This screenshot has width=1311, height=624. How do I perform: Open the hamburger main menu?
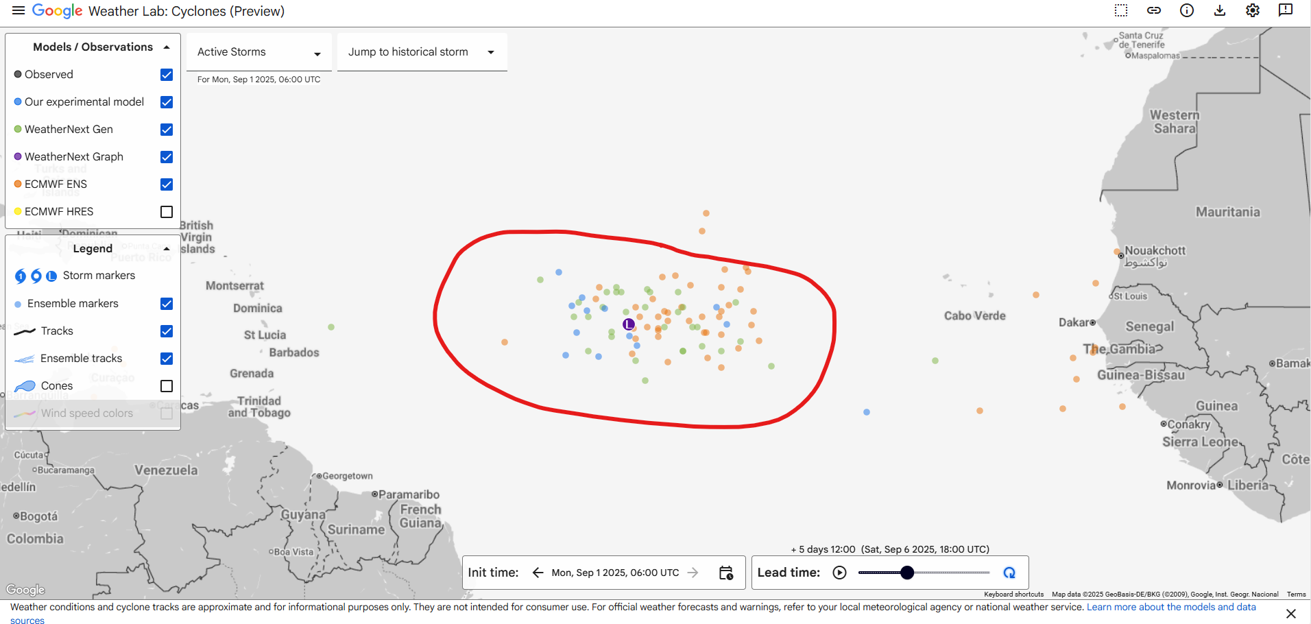coord(19,10)
